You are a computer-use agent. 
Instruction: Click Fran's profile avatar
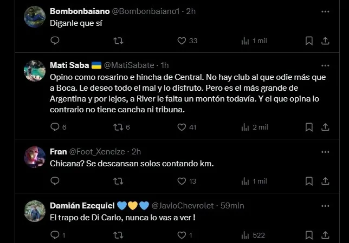coord(35,157)
